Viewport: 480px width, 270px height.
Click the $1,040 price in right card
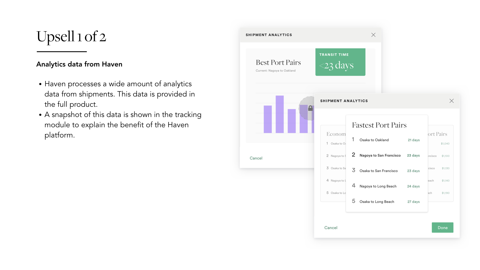(x=445, y=144)
